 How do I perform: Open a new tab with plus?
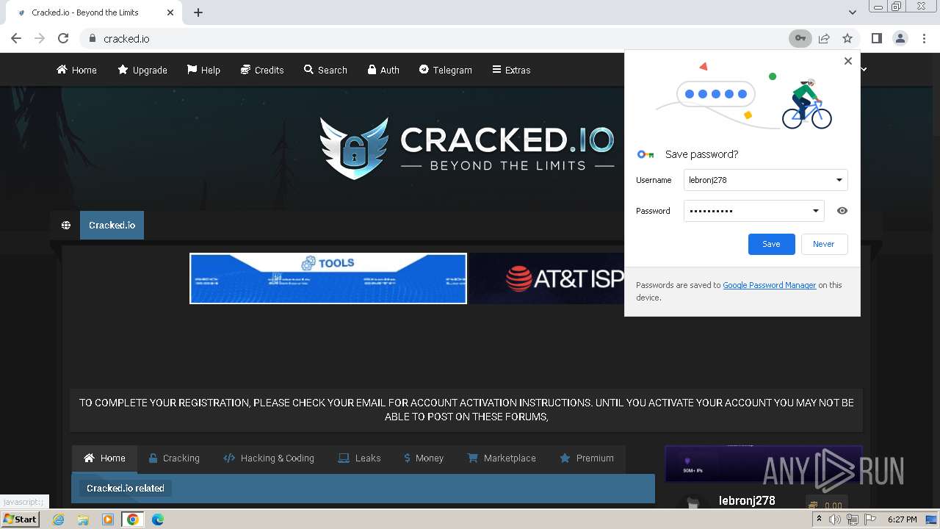198,12
